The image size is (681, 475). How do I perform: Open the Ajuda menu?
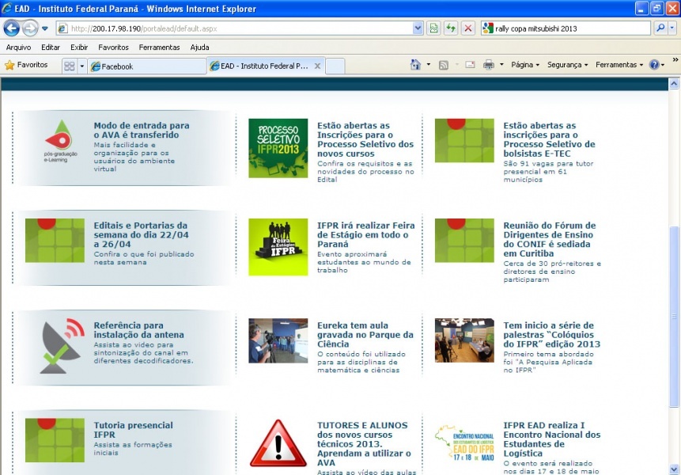pos(199,47)
